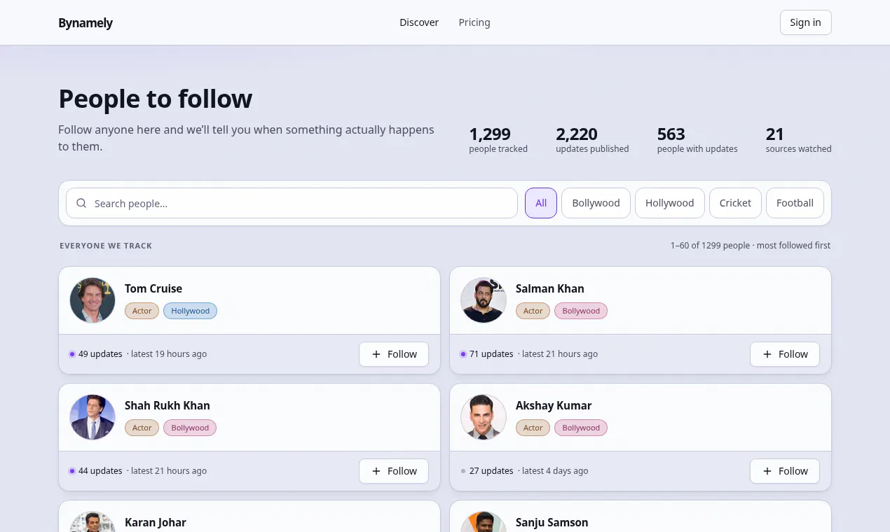Click the Sign in button
The image size is (890, 532).
click(x=805, y=22)
